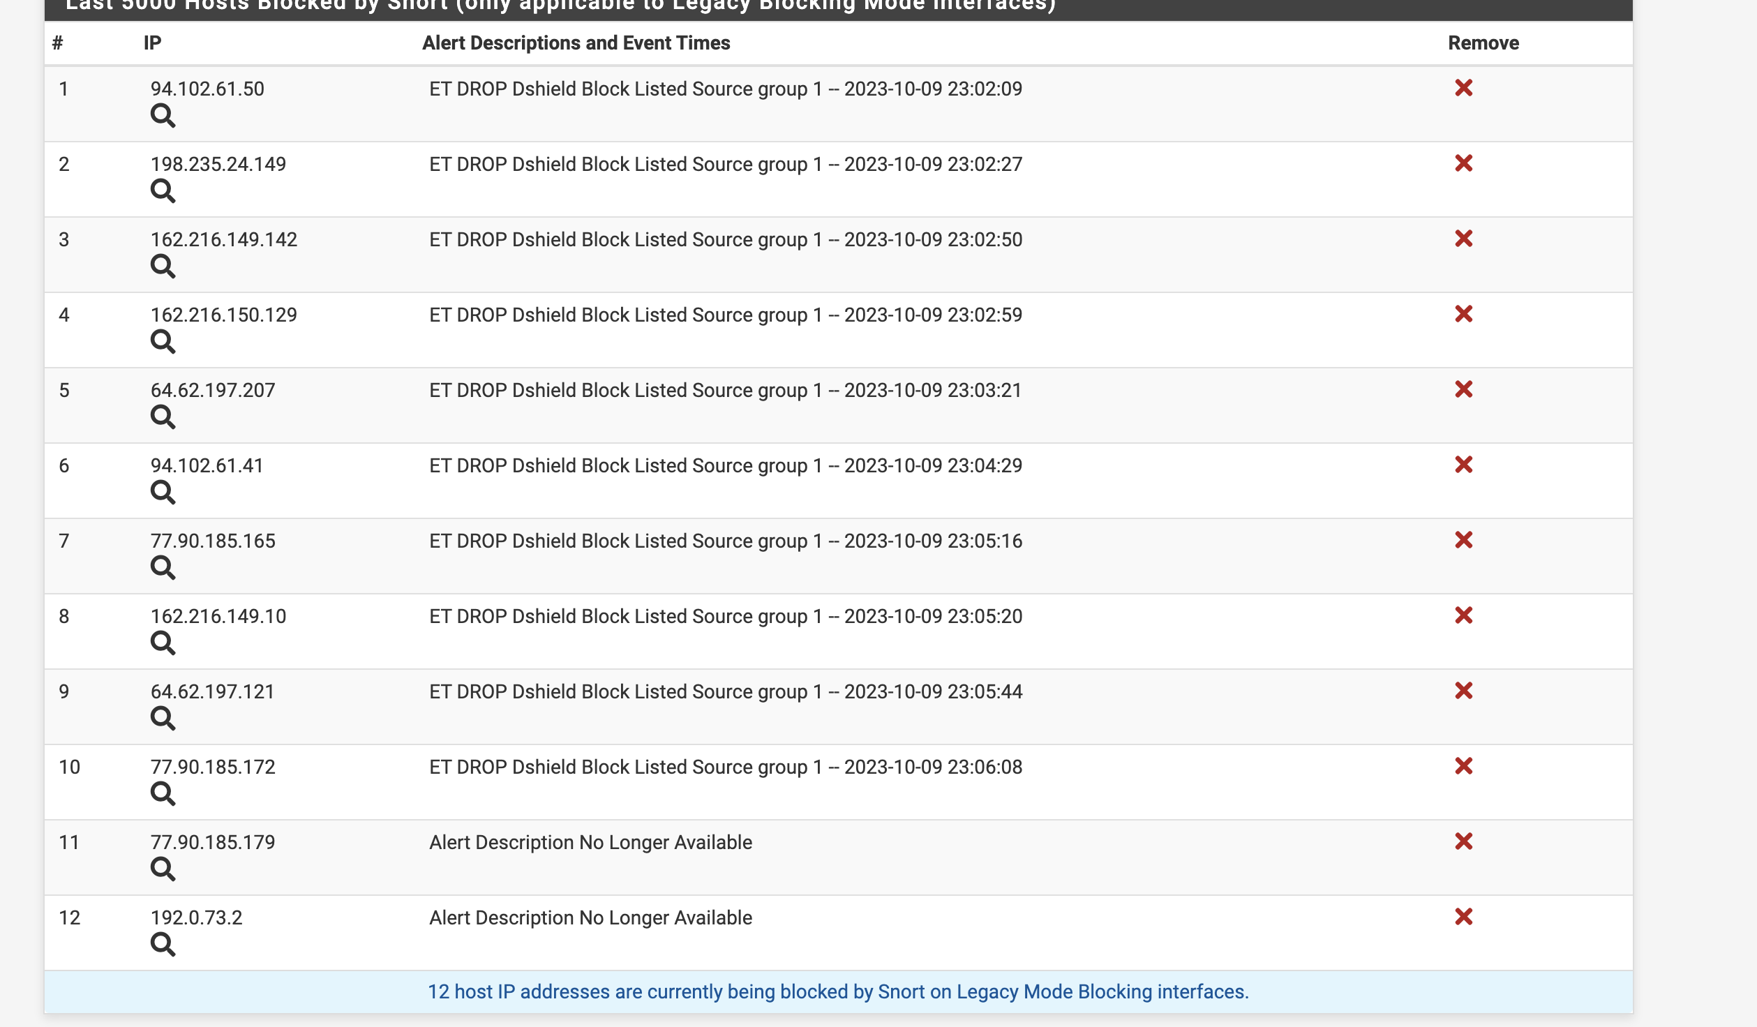Screen dimensions: 1757x1027
Task: Click the magnifier for 192.0.73.2
Action: coord(163,944)
